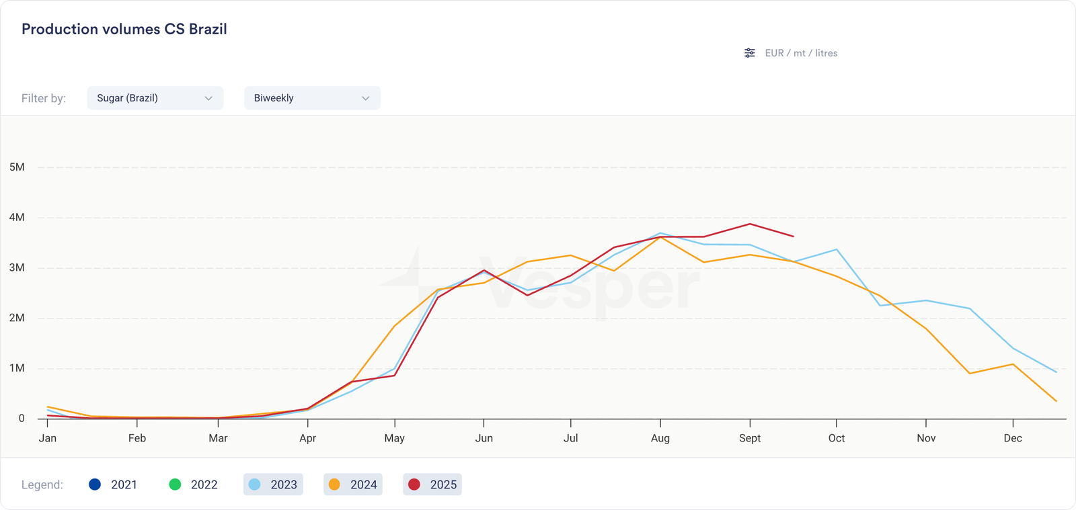
Task: Toggle 2021 series in legend
Action: coord(113,484)
